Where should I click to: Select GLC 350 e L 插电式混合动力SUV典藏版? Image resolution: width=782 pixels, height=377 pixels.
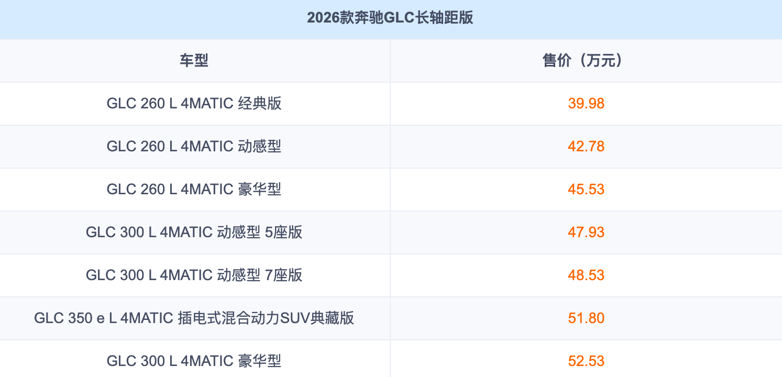(x=194, y=318)
